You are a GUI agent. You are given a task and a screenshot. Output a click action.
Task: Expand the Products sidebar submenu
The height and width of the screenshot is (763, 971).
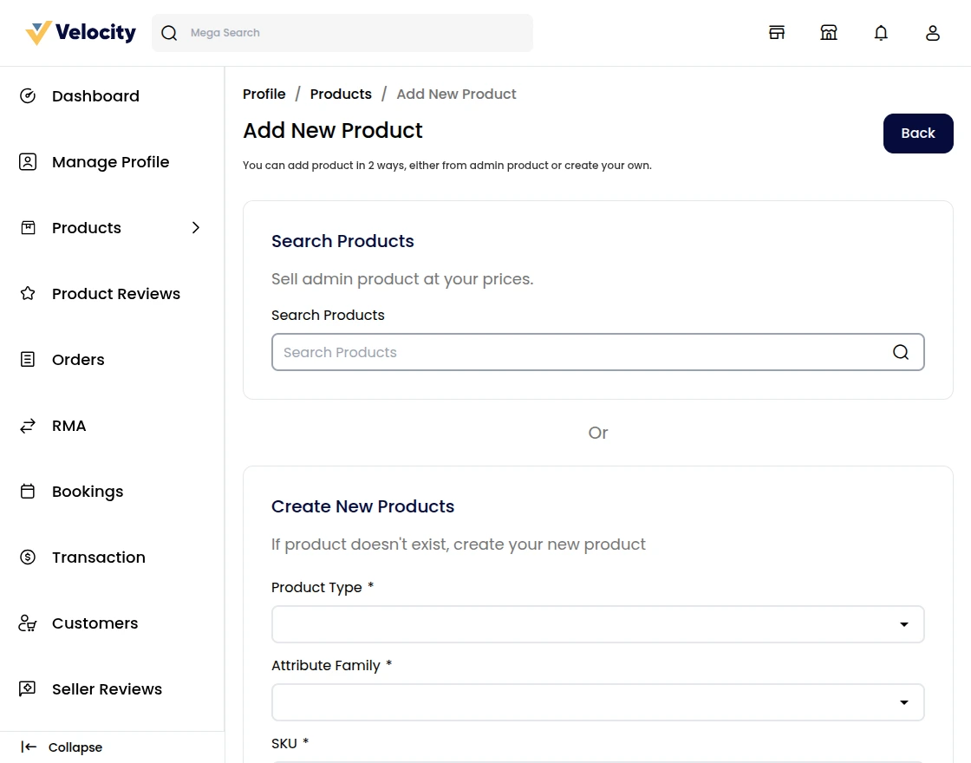[x=196, y=227]
